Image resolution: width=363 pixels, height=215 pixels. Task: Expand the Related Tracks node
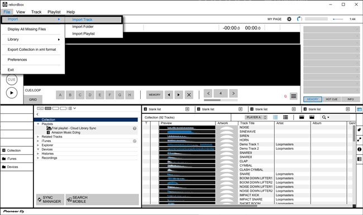click(38, 137)
